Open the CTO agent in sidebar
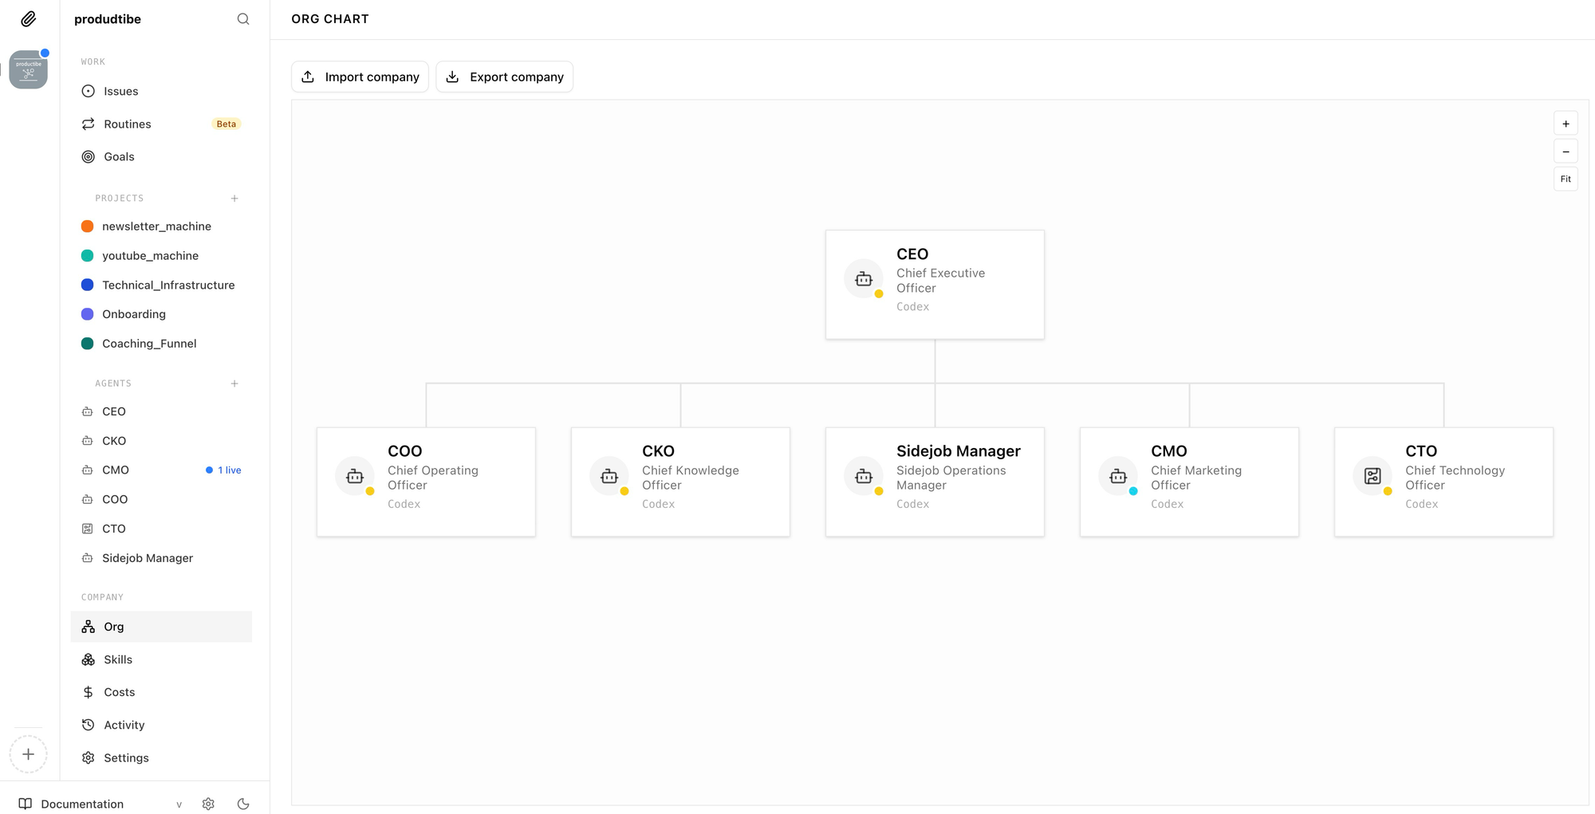Image resolution: width=1595 pixels, height=814 pixels. [x=114, y=529]
